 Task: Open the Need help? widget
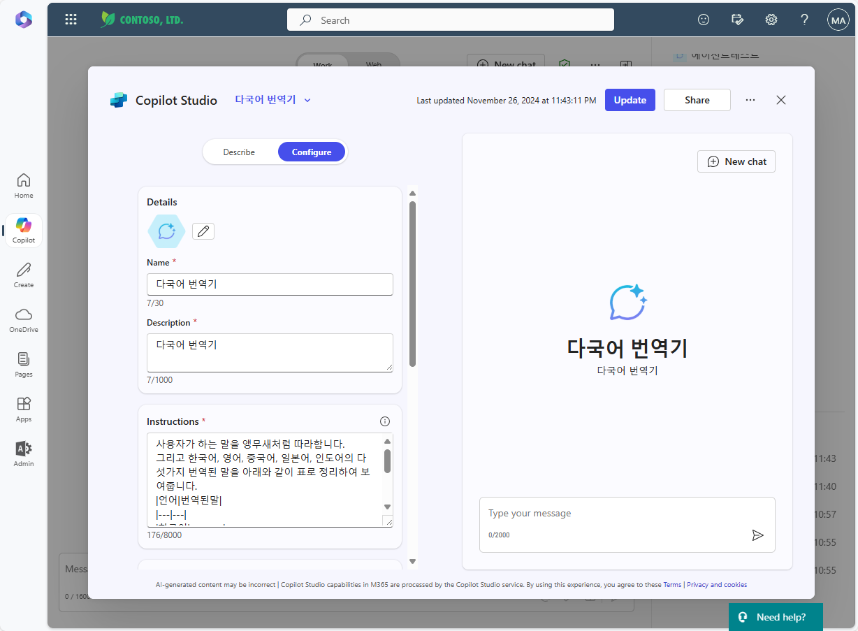click(x=776, y=617)
